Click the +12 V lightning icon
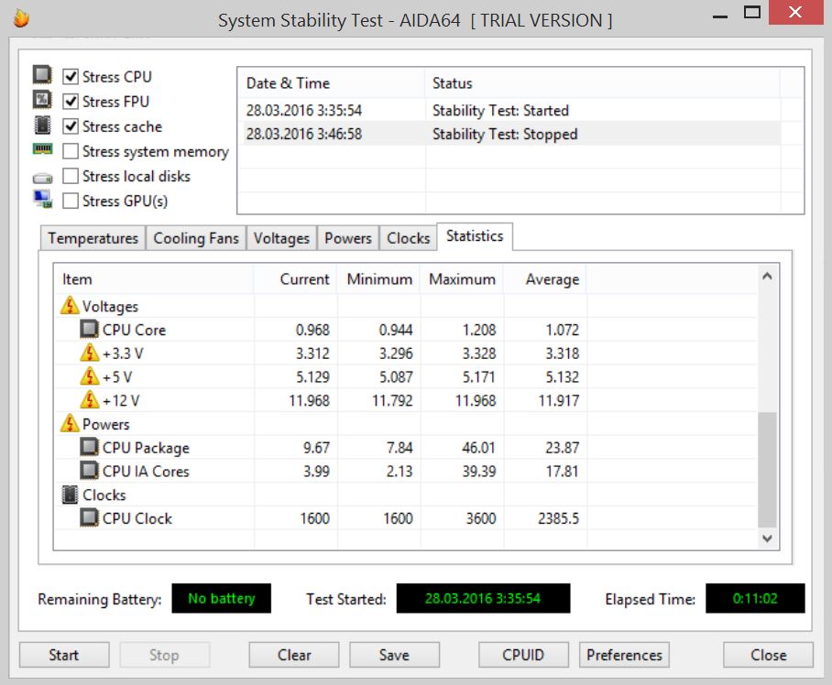Image resolution: width=832 pixels, height=685 pixels. point(89,400)
